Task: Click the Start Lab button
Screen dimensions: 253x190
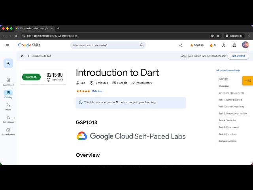Action: (31, 77)
